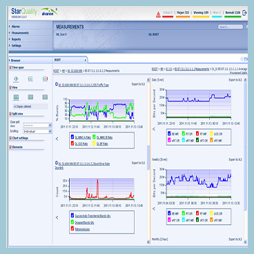Choose the middle layout icon under View

point(30,97)
